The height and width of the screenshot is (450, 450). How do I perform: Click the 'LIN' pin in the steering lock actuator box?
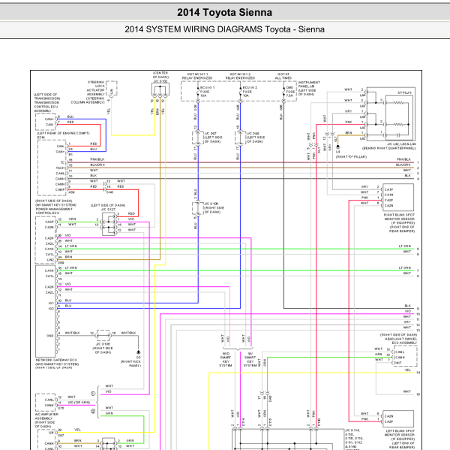[x=112, y=92]
